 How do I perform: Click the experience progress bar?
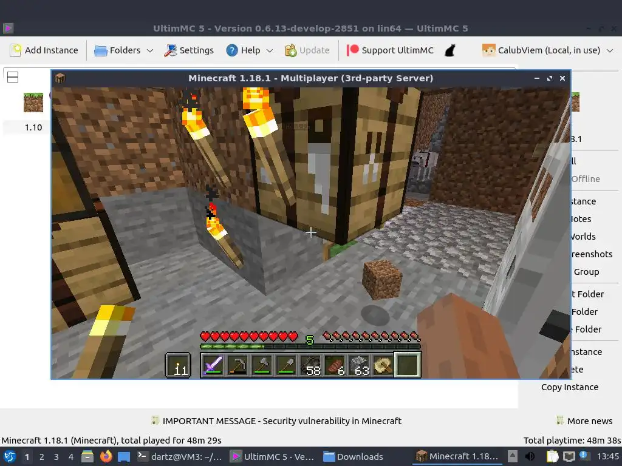[x=310, y=346]
